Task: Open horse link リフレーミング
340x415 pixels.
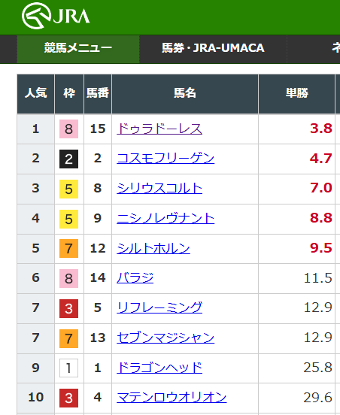Action: (x=159, y=308)
